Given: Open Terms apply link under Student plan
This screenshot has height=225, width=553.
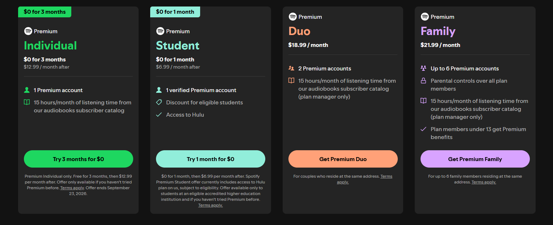Looking at the screenshot, I should click(x=211, y=205).
